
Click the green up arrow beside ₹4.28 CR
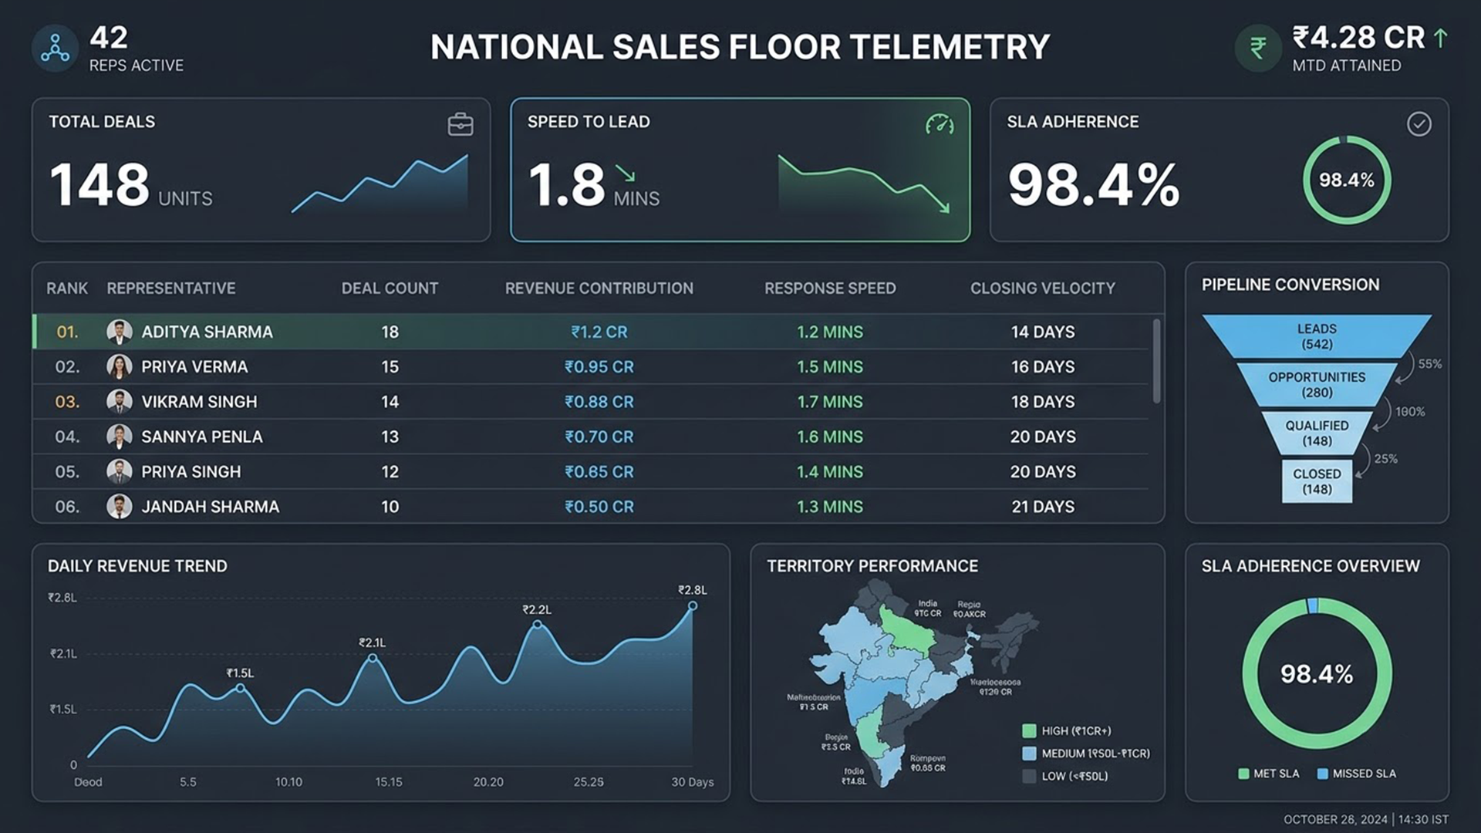1439,38
